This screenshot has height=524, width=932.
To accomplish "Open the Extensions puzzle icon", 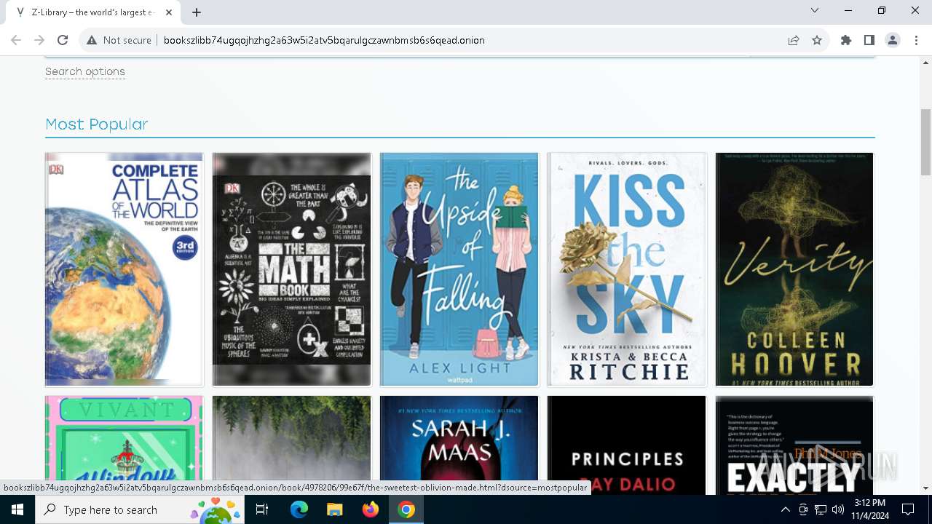I will (x=846, y=40).
